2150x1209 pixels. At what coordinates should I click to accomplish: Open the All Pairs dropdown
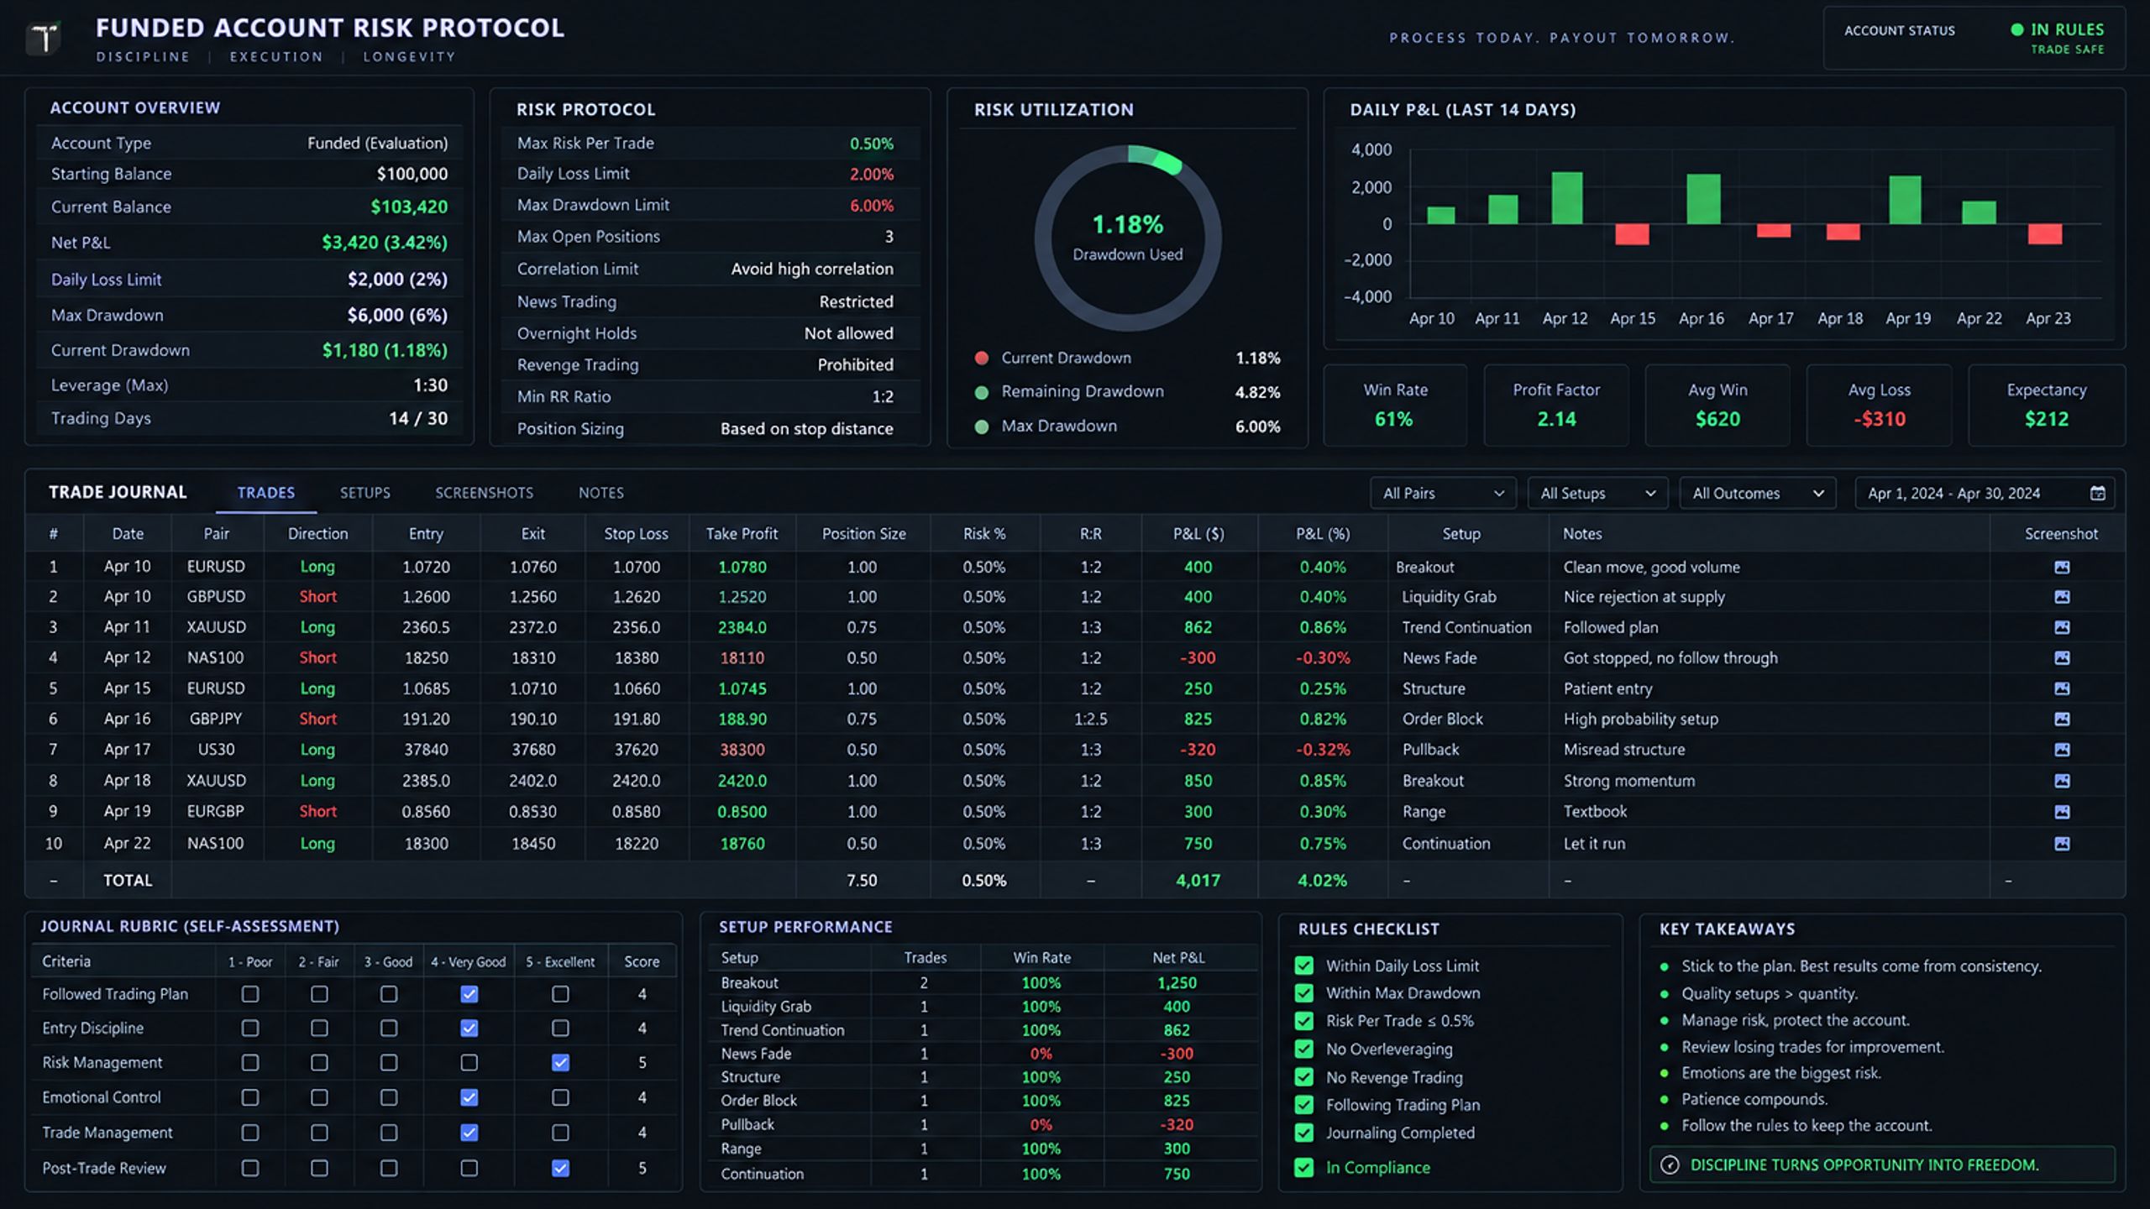tap(1443, 494)
